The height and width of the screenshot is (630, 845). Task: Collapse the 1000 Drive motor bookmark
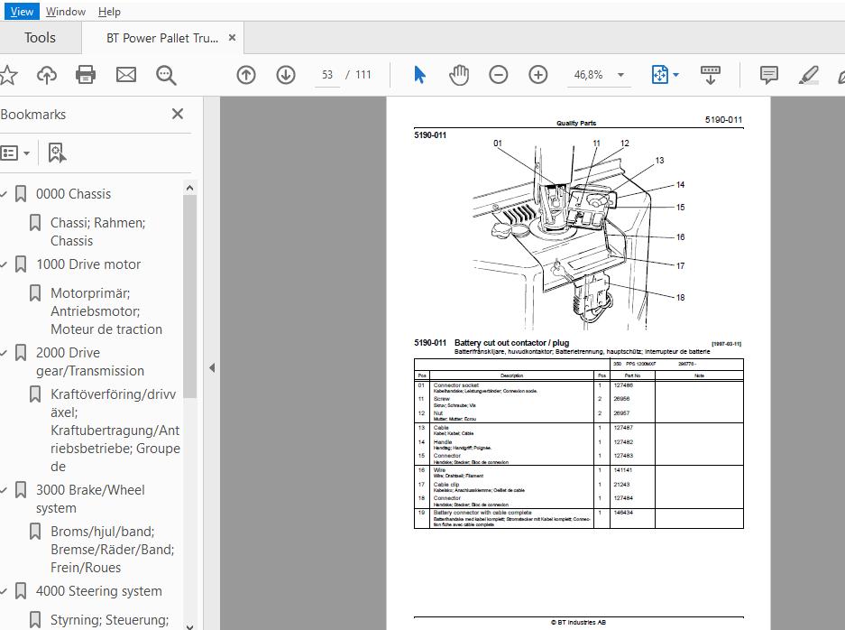(4, 264)
